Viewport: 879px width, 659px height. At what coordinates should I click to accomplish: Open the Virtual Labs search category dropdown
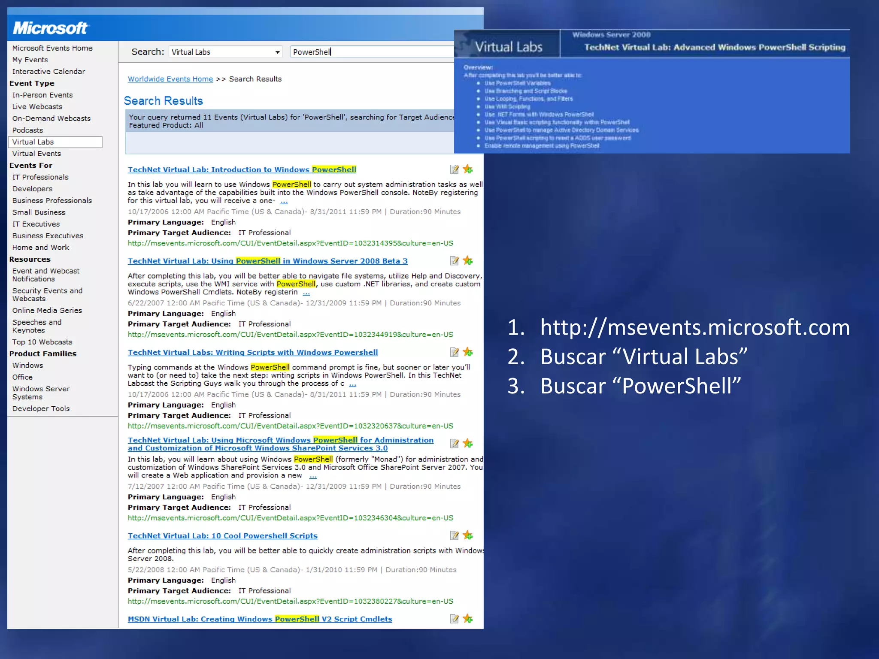point(226,52)
